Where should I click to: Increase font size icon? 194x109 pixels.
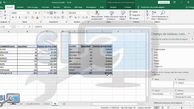coord(36,13)
